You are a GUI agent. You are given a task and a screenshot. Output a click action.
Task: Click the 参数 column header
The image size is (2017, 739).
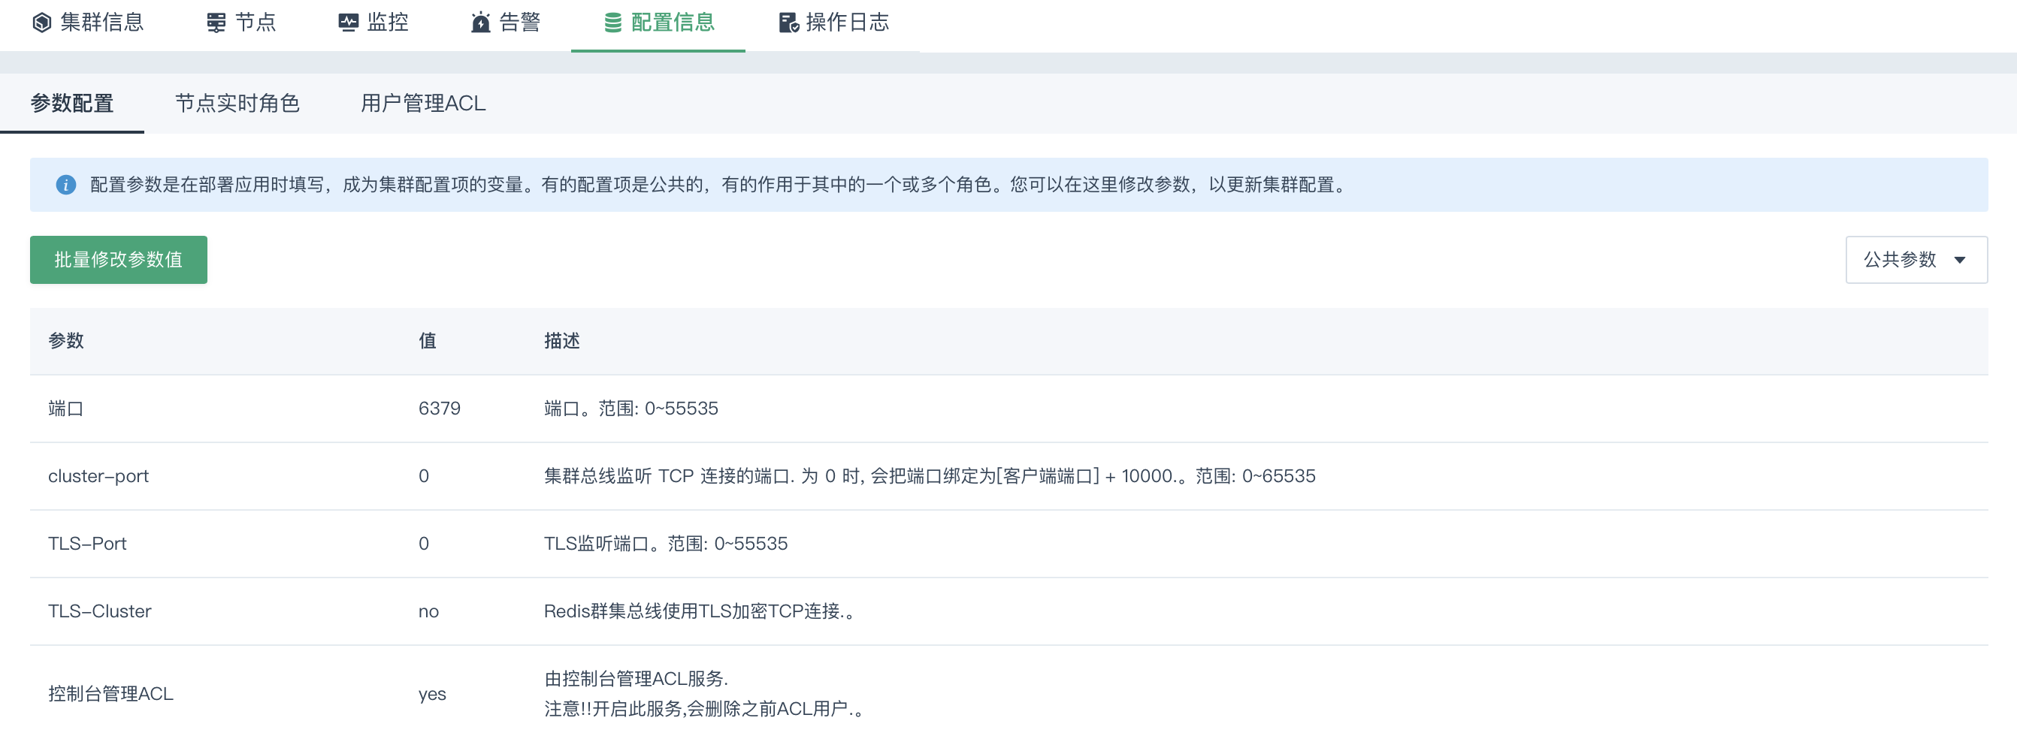click(x=66, y=341)
